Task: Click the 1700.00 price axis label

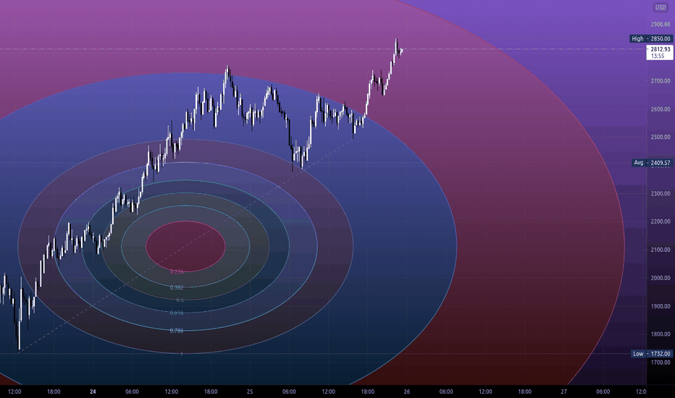Action: pyautogui.click(x=661, y=363)
